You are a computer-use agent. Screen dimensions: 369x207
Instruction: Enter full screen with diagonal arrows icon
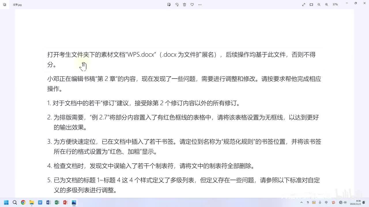coord(304,5)
